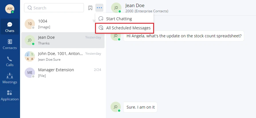Click the ME avatar in chat list
256x118 pixels.
pos(30,73)
